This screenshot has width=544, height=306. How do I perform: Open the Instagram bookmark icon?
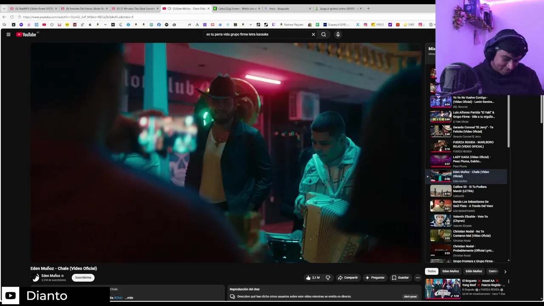click(x=365, y=25)
